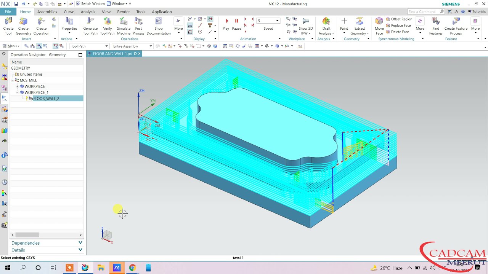Viewport: 488px width, 274px height.
Task: Open Shop Documentation
Action: pyautogui.click(x=159, y=26)
